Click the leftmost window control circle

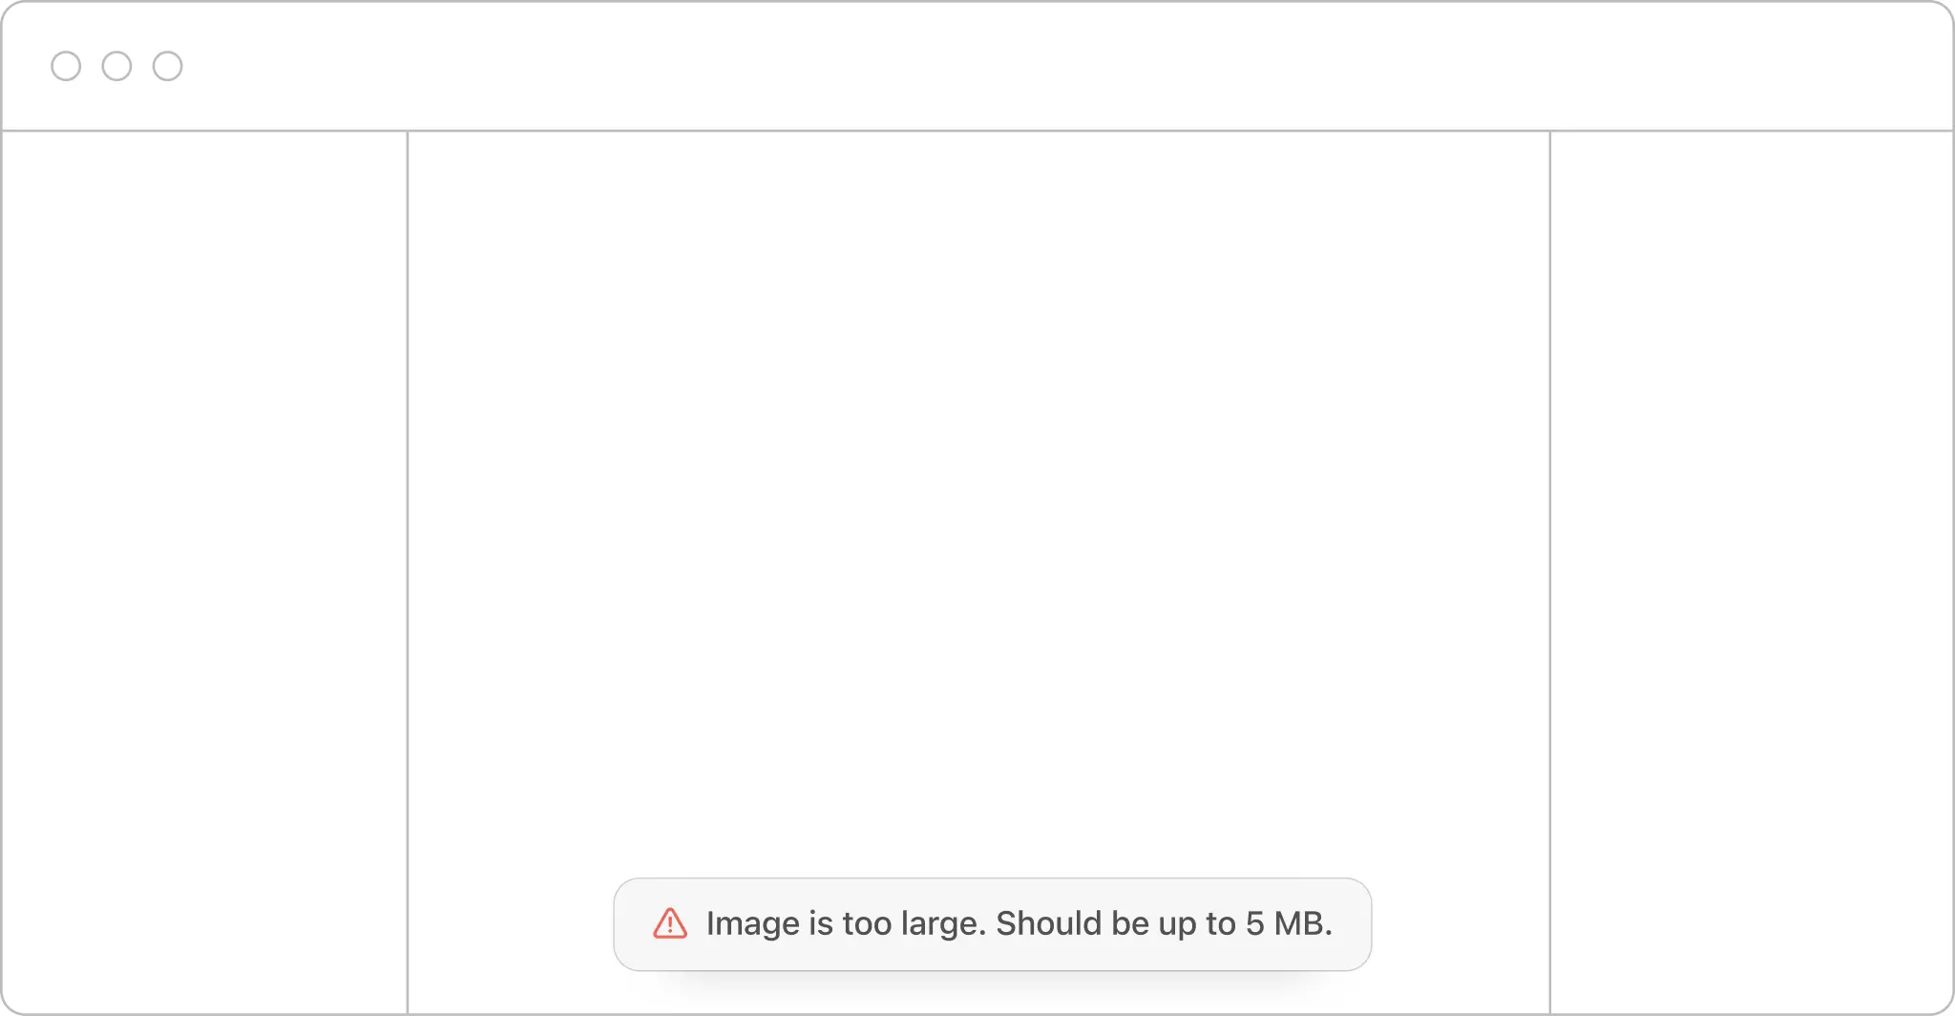coord(66,66)
